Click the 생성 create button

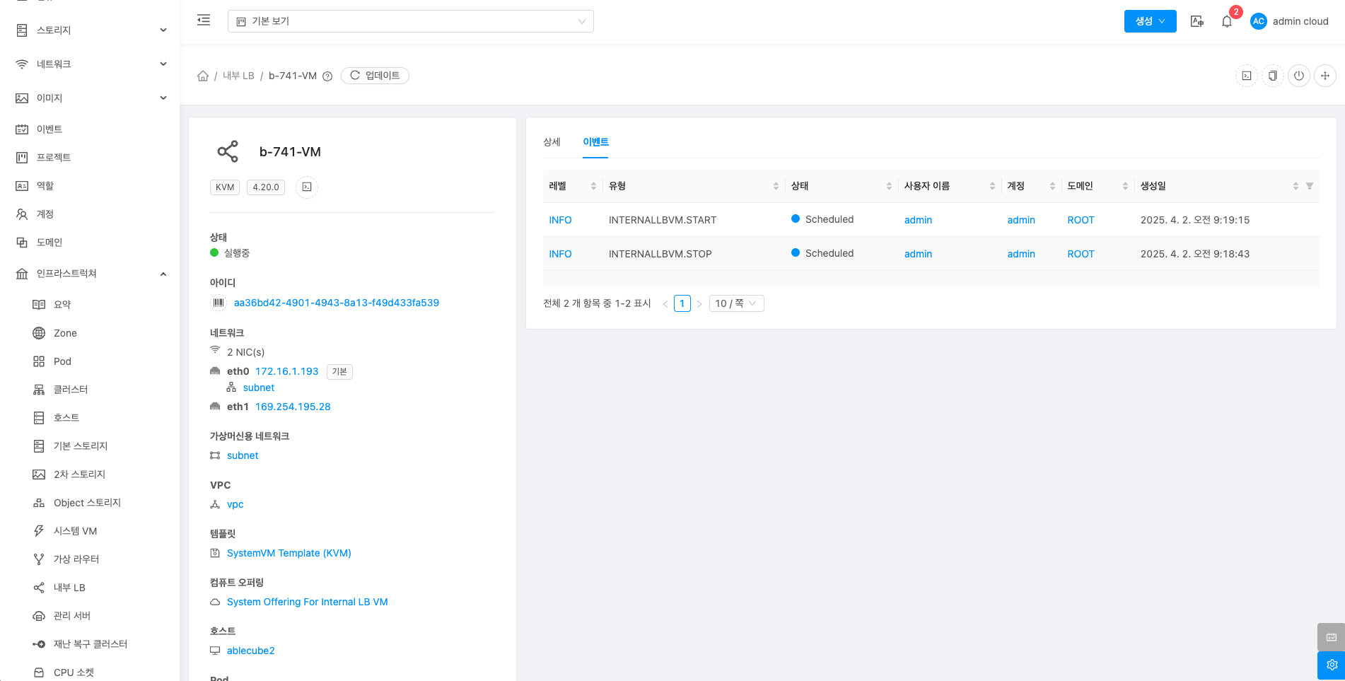click(x=1150, y=21)
